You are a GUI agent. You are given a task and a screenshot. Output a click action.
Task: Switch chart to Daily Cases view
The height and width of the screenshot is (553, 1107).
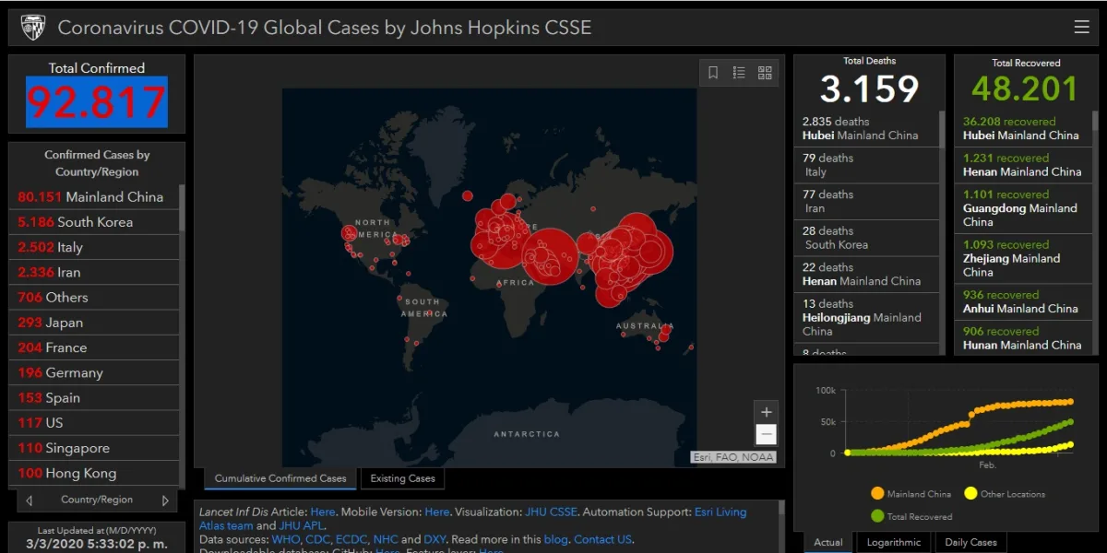970,542
